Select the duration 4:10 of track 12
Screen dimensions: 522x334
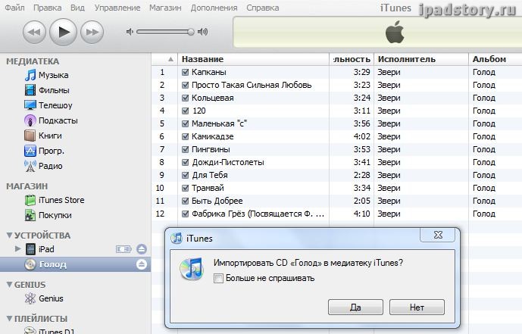click(x=362, y=214)
